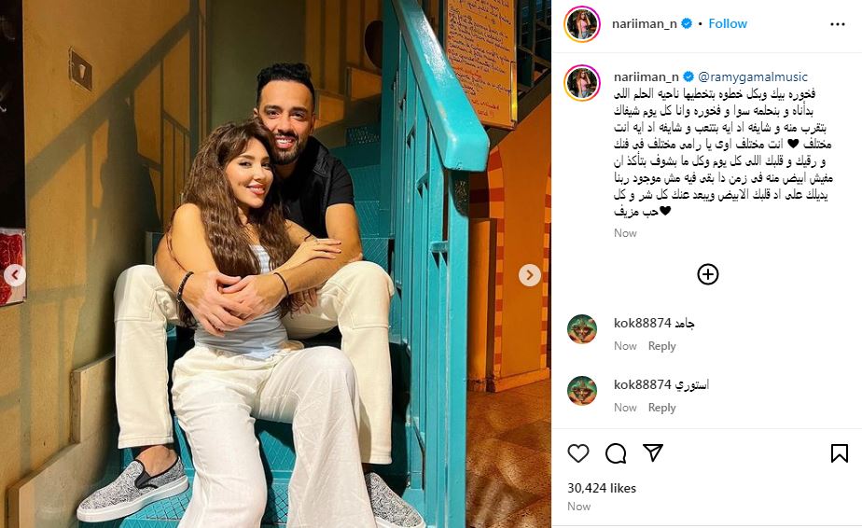This screenshot has height=528, width=862.
Task: Follow the nariiman_n account
Action: [728, 23]
